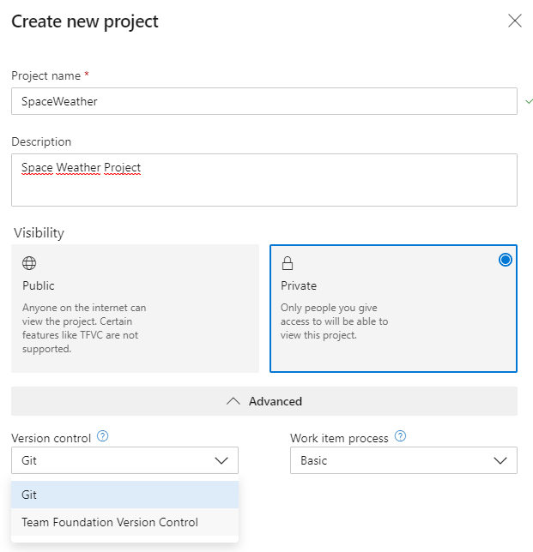Collapse the Advanced section chevron
Image resolution: width=533 pixels, height=552 pixels.
[233, 401]
